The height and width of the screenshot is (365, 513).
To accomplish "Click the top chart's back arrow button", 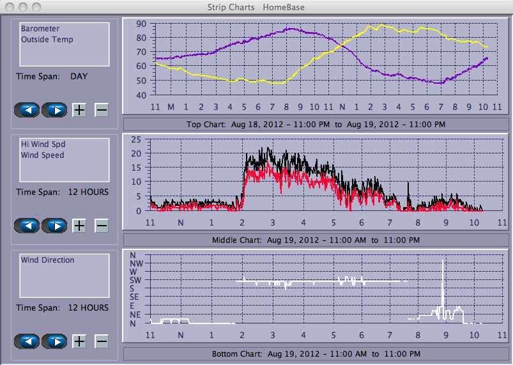I will point(27,110).
